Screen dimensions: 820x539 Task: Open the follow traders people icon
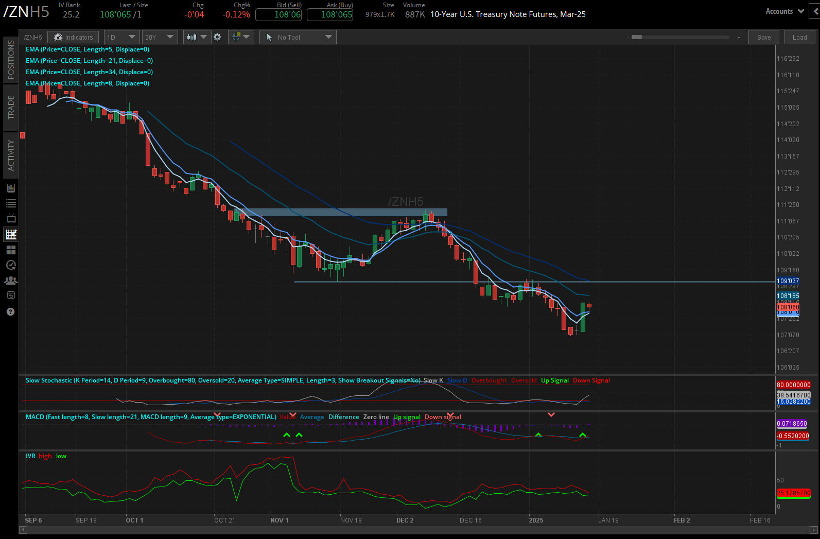tap(11, 281)
